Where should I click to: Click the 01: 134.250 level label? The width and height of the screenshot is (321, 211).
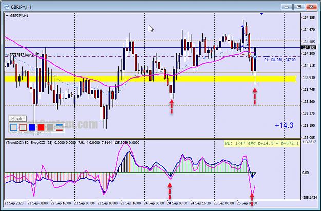coord(280,60)
